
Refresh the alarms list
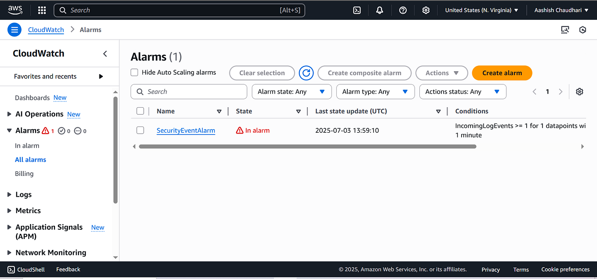point(306,73)
